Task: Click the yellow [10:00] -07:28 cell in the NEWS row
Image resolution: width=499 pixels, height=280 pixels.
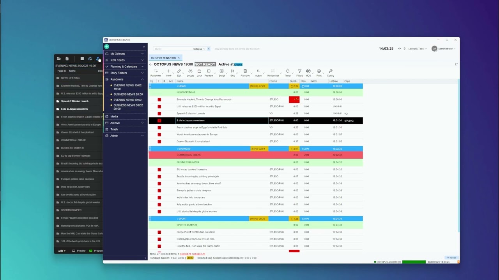Action: pyautogui.click(x=258, y=86)
